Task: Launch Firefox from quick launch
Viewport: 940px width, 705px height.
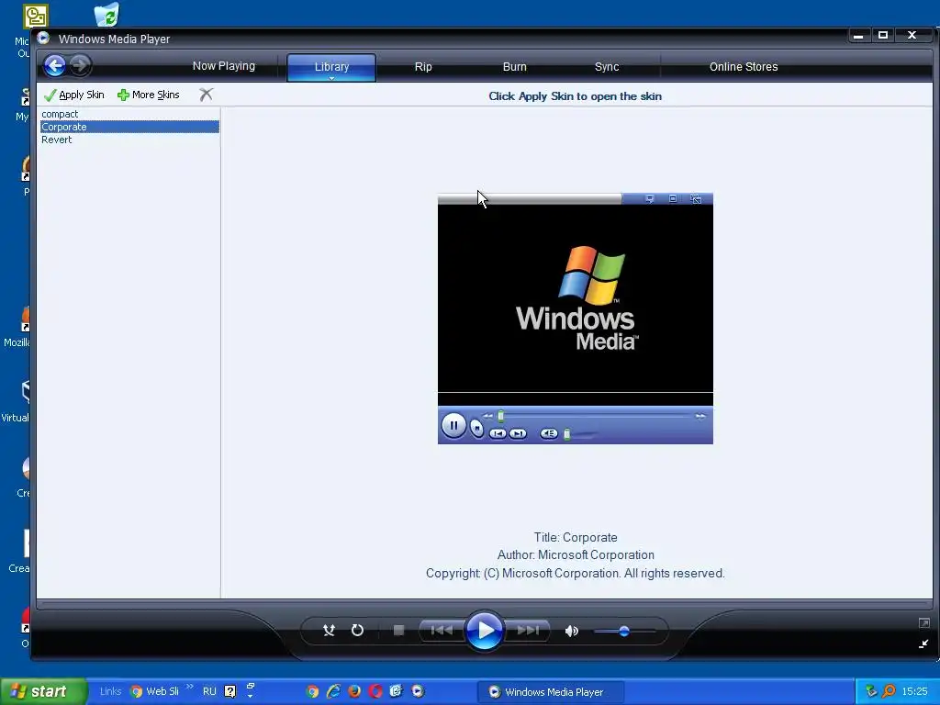Action: pos(354,691)
